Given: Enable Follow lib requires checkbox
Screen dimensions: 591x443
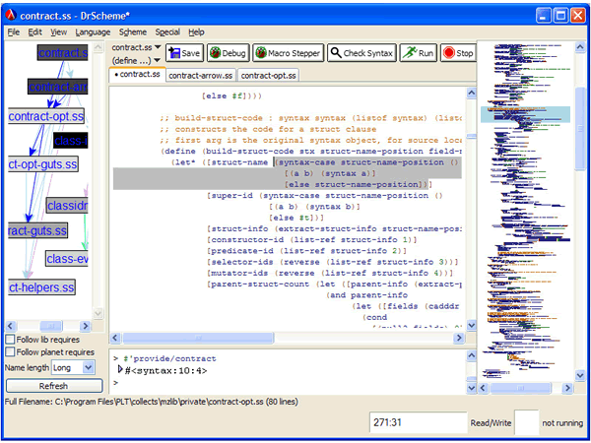Looking at the screenshot, I should (x=10, y=340).
